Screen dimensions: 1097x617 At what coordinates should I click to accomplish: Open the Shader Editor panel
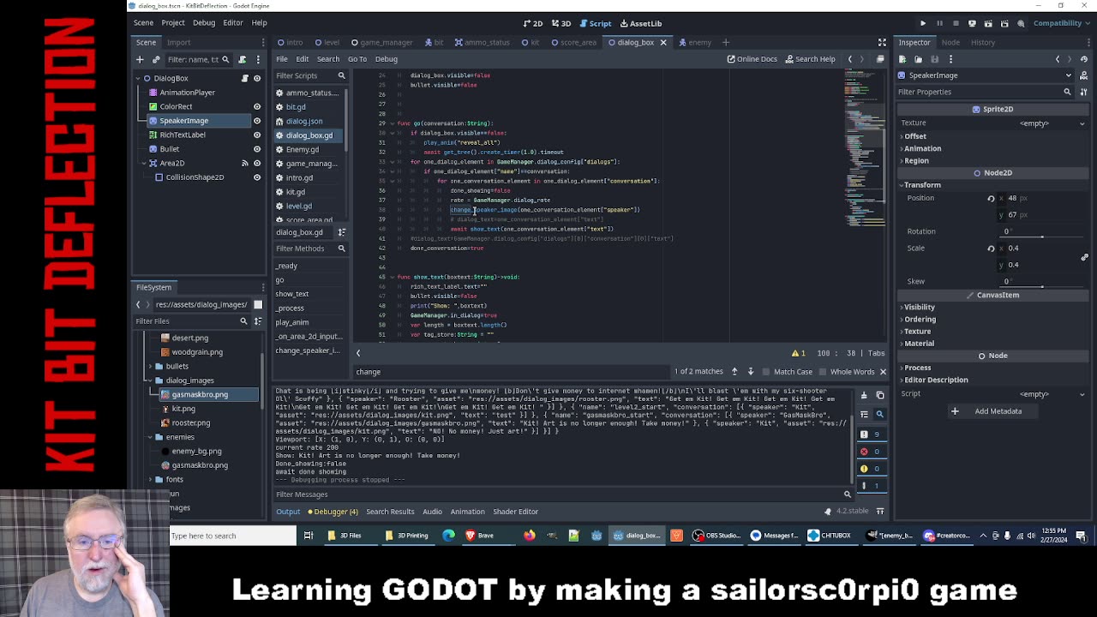[515, 512]
